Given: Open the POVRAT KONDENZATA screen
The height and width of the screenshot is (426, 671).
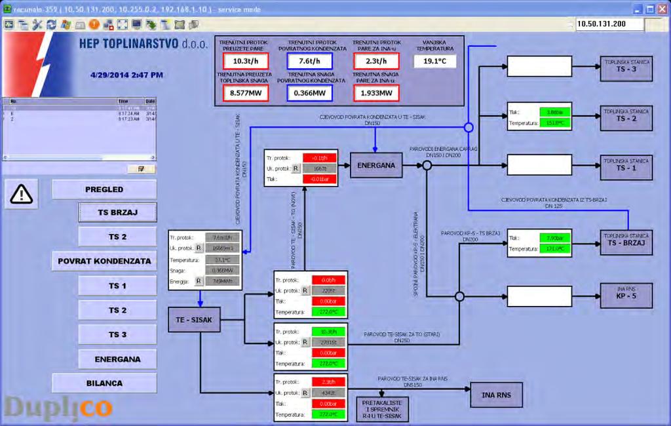Looking at the screenshot, I should click(104, 261).
